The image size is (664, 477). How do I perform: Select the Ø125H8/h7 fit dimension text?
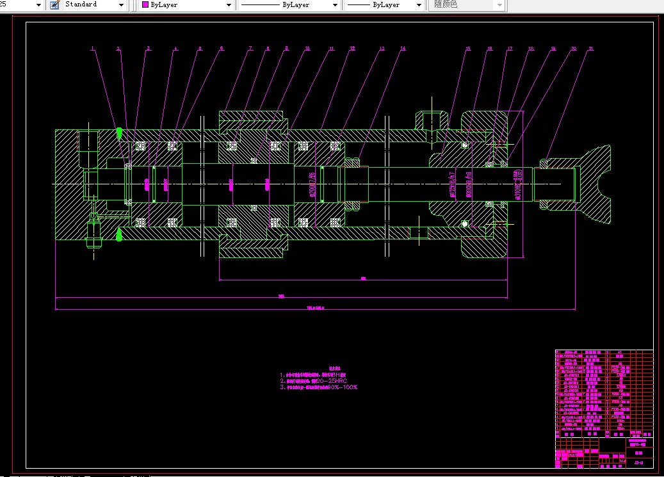pos(453,184)
